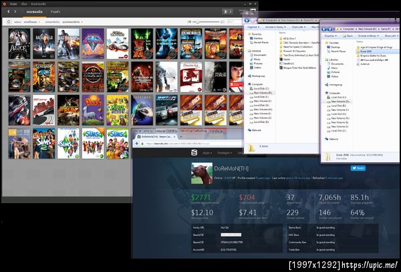Click the Origin logo in title bar
Viewport: 401px width, 272px height.
click(x=5, y=4)
